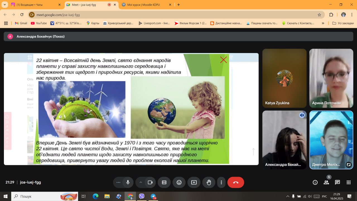Mute the microphone in Meet
This screenshot has height=201, width=357.
pyautogui.click(x=128, y=182)
